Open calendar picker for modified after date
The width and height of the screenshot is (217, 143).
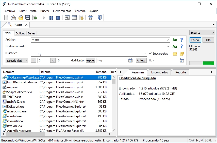point(130,60)
